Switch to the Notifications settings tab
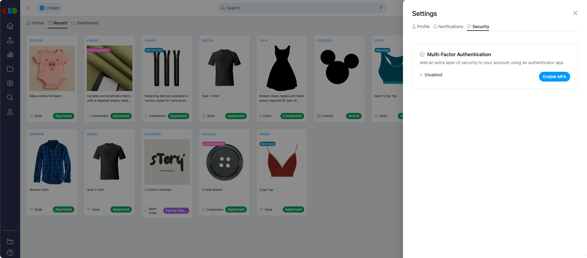587x258 pixels. coord(448,27)
